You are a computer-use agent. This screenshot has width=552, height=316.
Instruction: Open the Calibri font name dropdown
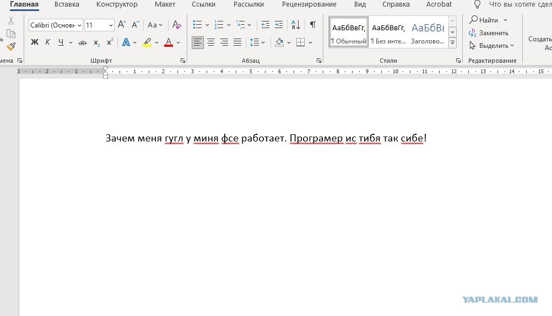79,25
